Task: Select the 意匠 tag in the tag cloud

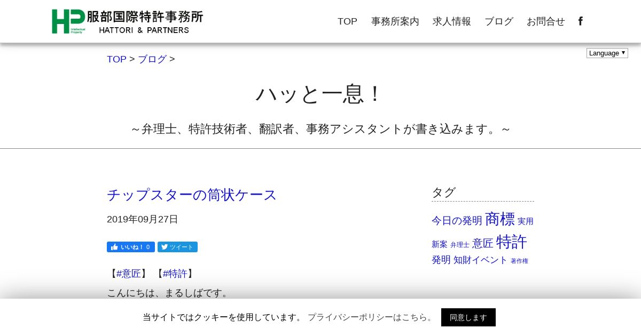Action: click(483, 243)
